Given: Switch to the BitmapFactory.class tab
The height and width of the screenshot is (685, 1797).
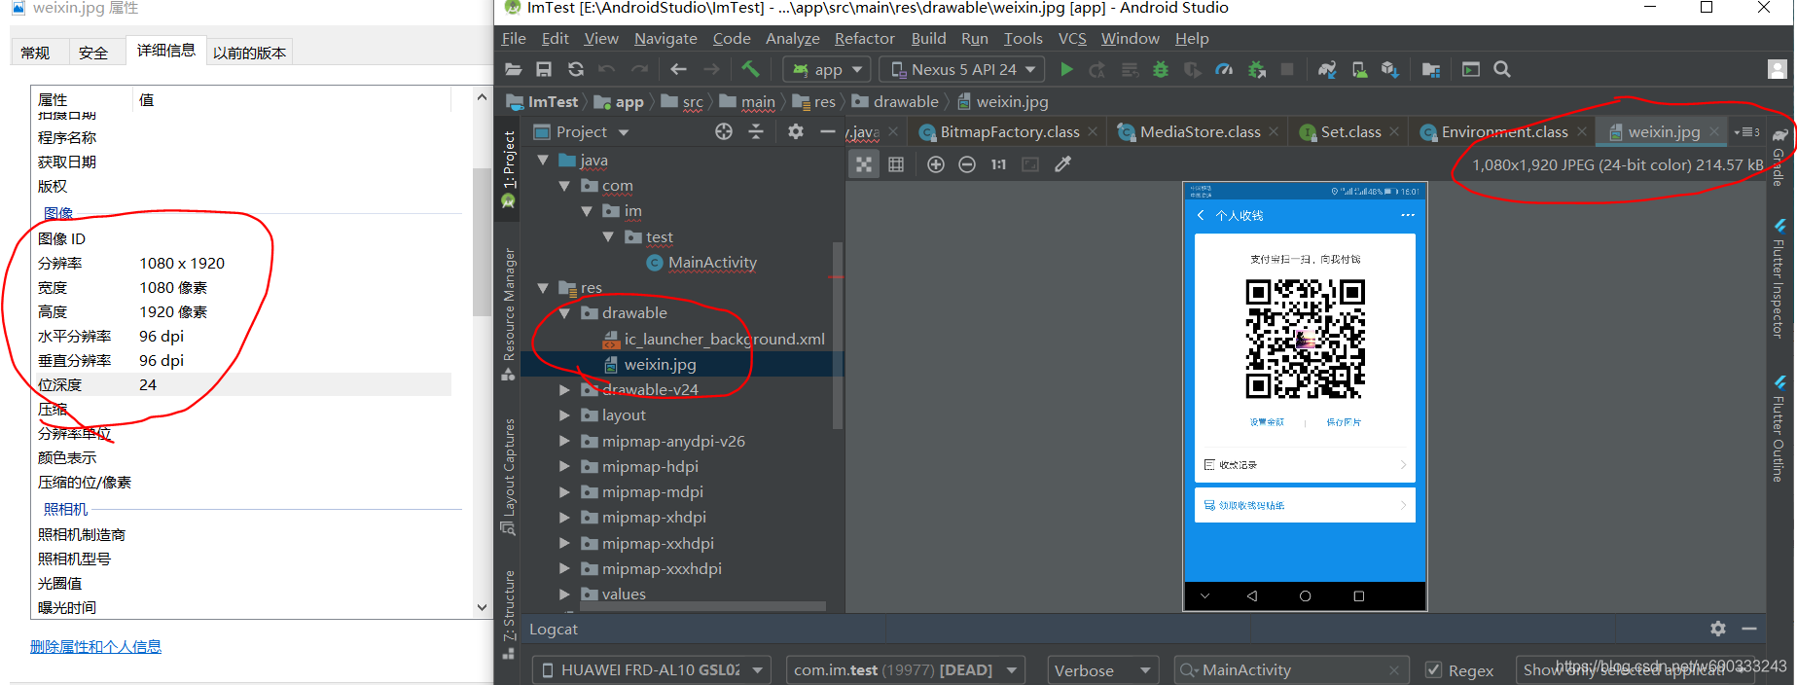Looking at the screenshot, I should pyautogui.click(x=1008, y=131).
